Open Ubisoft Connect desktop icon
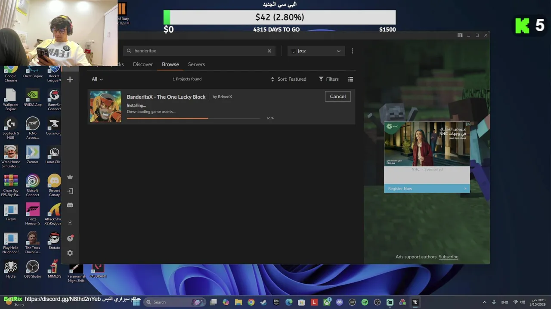The width and height of the screenshot is (551, 309). click(x=33, y=185)
